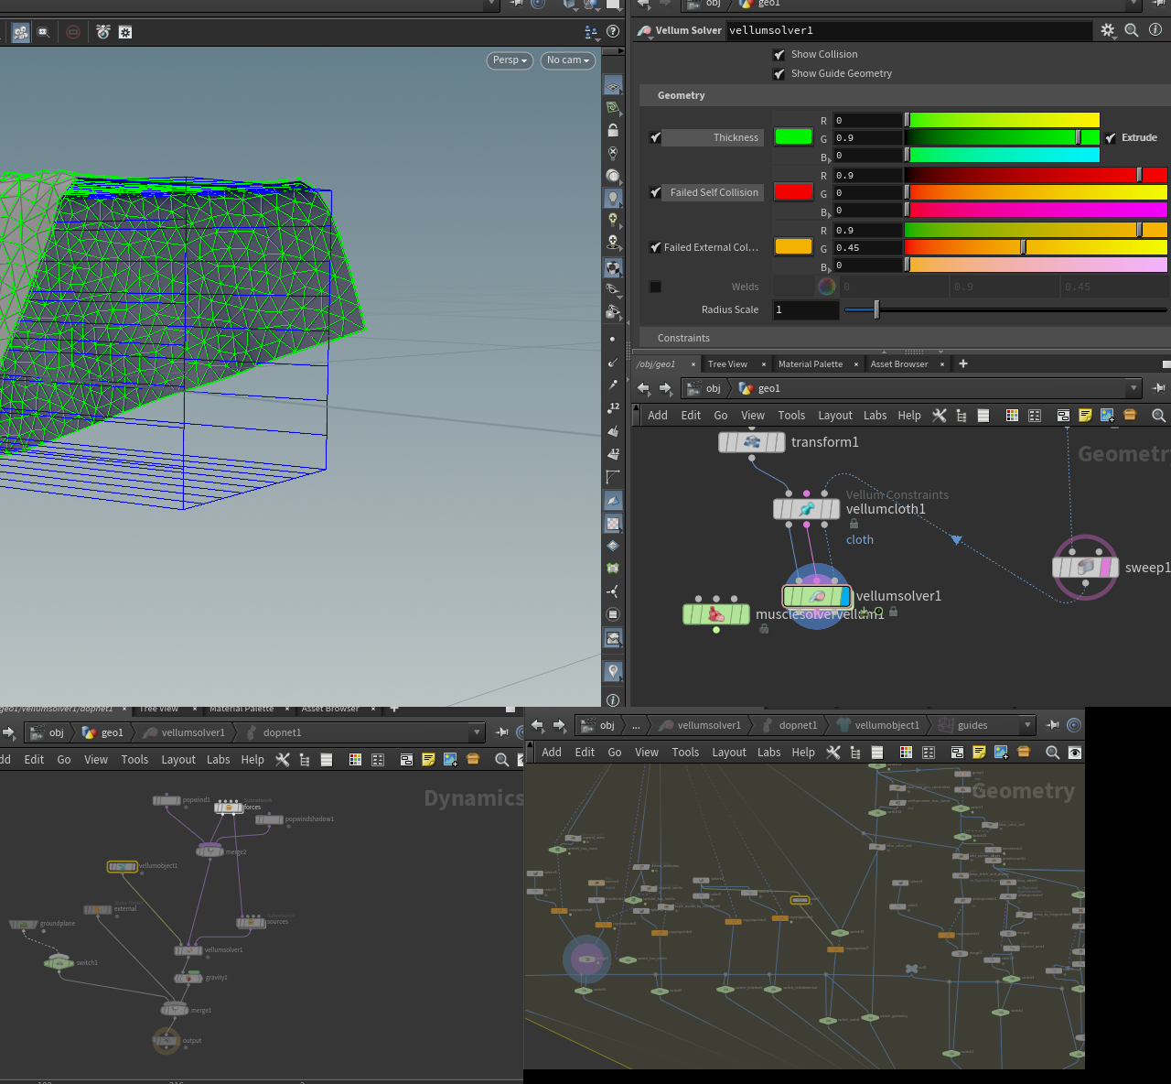Add sticky note in the guides network toolbar
This screenshot has height=1084, width=1171.
pos(979,753)
